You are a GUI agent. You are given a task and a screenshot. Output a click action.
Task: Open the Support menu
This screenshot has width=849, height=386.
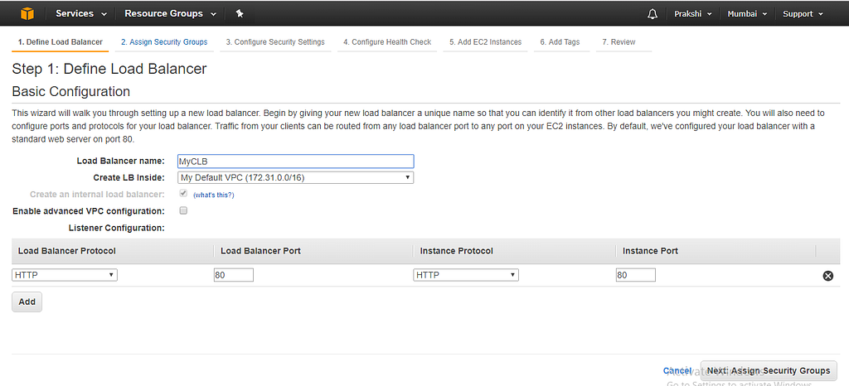click(803, 14)
